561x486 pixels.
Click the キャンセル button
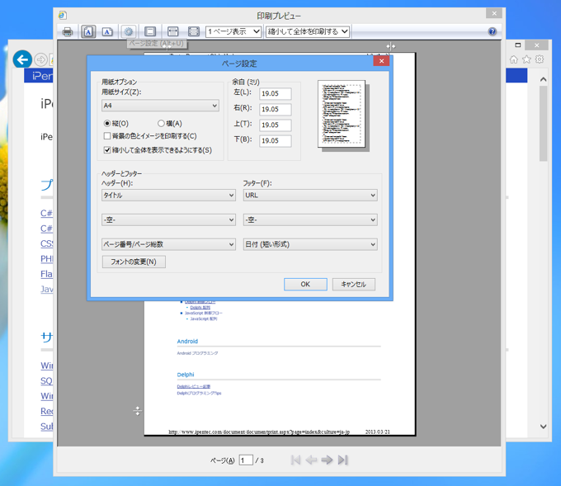coord(353,284)
